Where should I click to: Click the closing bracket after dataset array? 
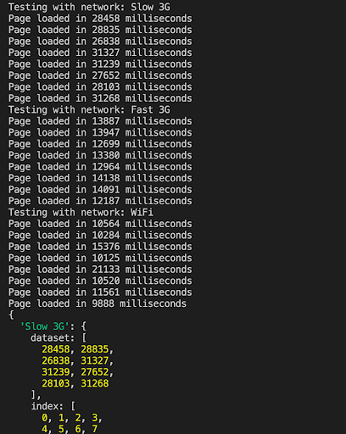[34, 395]
